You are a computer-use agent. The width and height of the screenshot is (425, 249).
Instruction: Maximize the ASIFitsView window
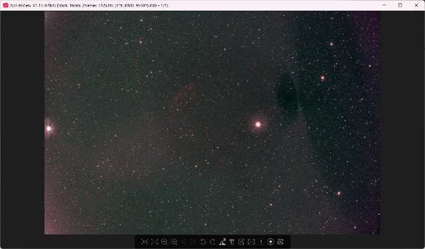[x=400, y=5]
